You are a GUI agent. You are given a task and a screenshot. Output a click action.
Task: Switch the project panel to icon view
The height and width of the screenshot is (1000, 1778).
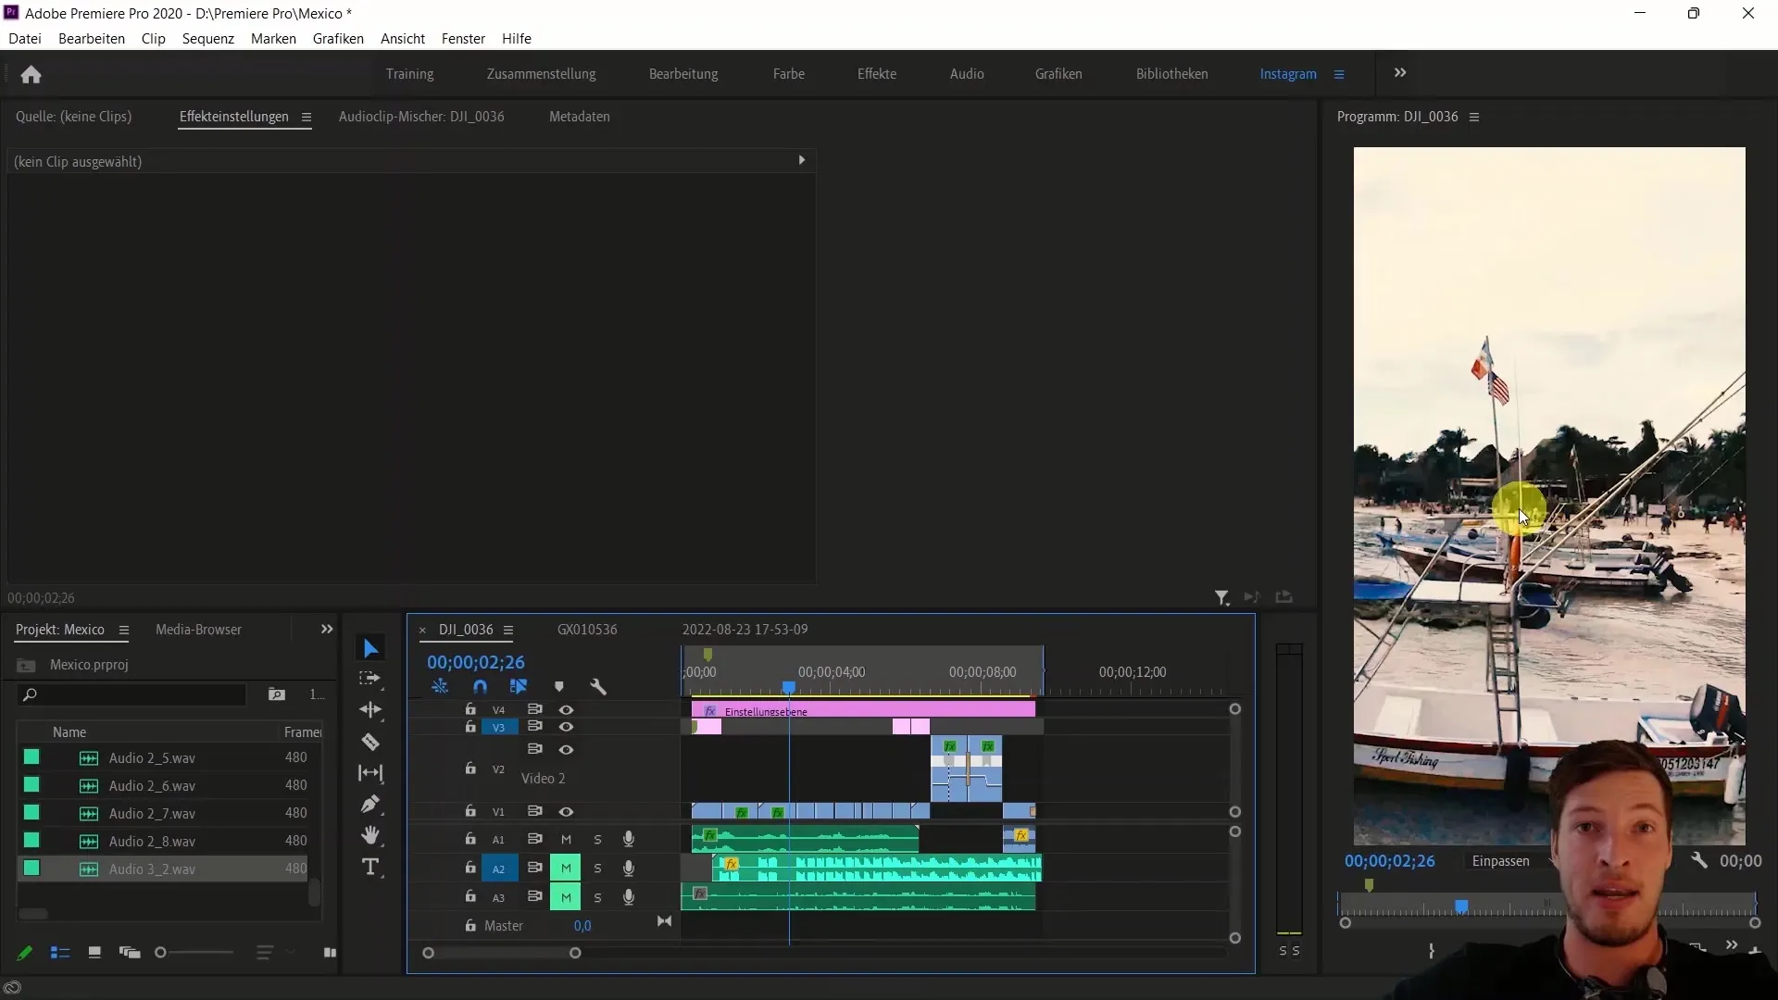point(94,953)
